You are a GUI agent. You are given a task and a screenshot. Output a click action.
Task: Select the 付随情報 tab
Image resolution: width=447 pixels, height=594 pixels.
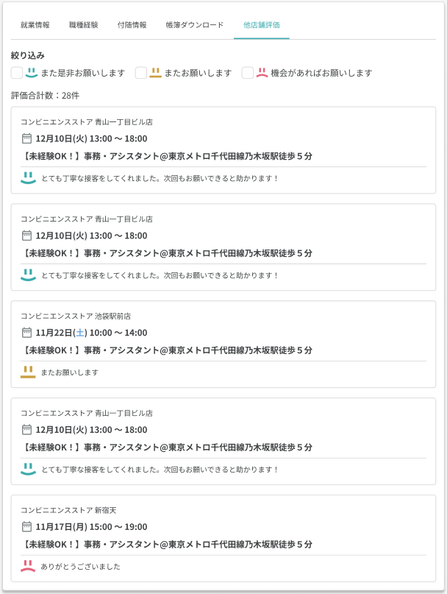[132, 25]
